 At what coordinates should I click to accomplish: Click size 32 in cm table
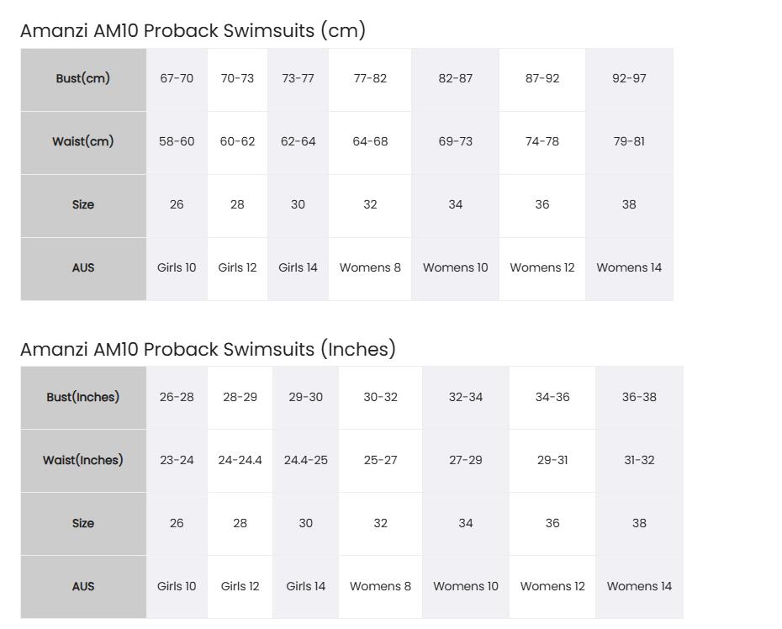370,205
